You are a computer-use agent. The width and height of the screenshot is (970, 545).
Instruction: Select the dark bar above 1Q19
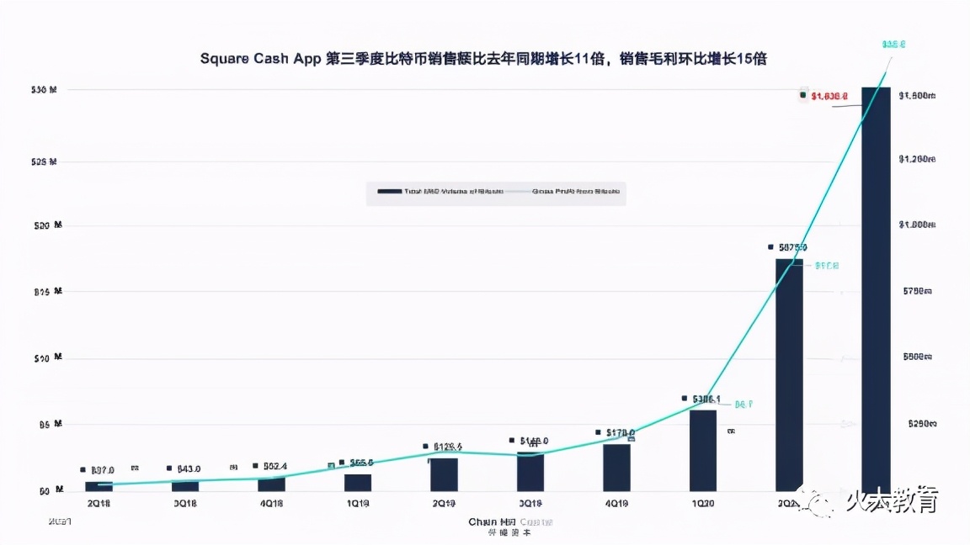358,484
